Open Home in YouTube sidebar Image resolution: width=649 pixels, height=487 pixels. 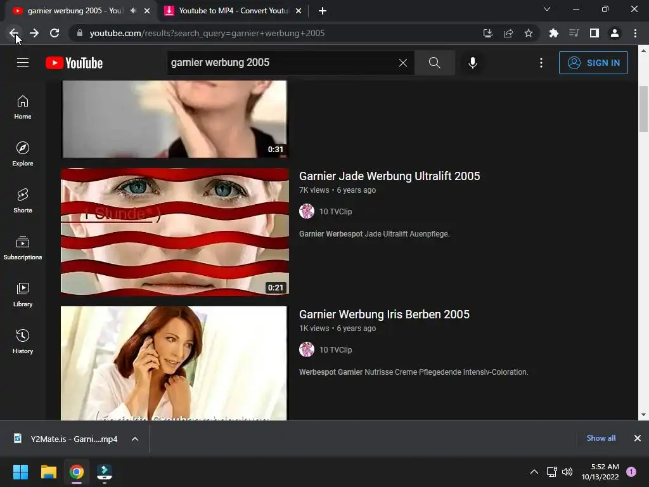pos(23,107)
